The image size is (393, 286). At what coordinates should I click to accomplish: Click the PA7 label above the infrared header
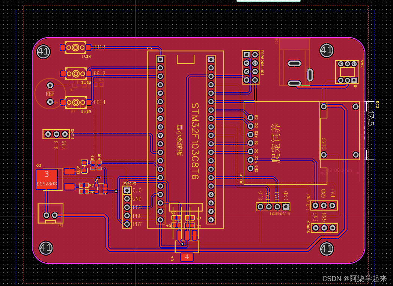click(333, 193)
